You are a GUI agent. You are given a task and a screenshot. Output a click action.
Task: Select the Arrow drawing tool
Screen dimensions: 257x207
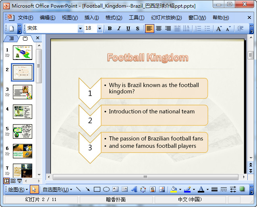click(x=88, y=189)
